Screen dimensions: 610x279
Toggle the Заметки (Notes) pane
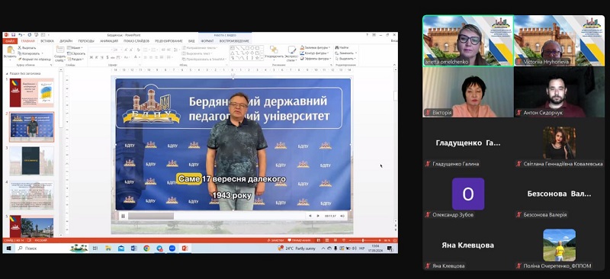pyautogui.click(x=276, y=240)
